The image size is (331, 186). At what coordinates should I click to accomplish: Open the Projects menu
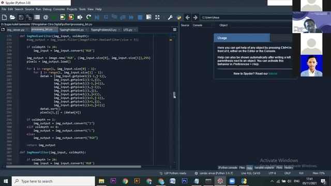click(72, 9)
